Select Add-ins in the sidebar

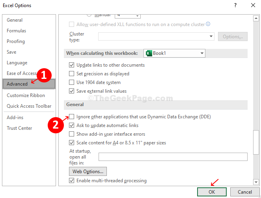tap(15, 118)
